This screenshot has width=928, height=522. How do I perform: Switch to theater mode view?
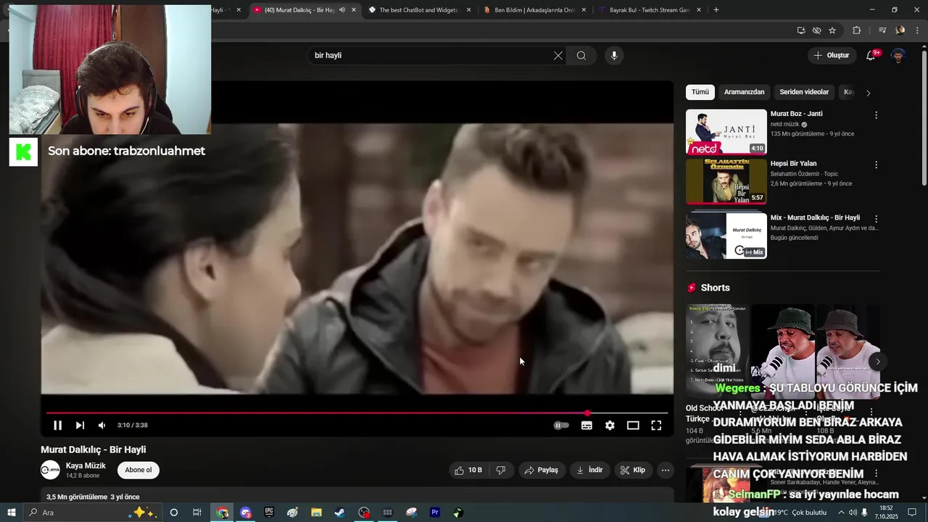tap(633, 426)
